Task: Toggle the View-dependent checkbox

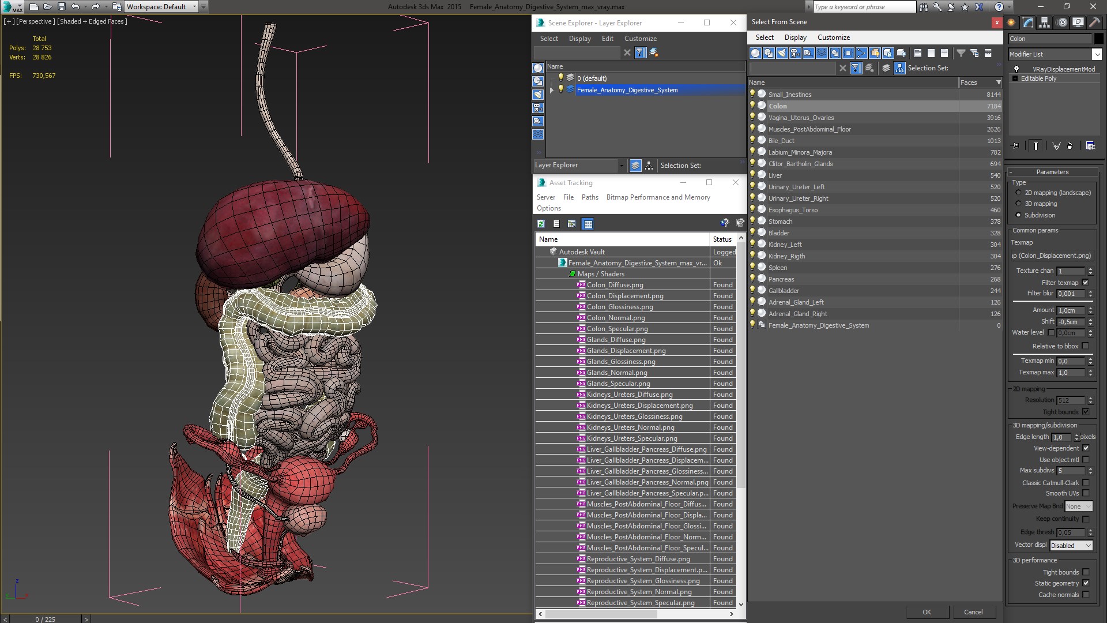Action: pos(1086,448)
